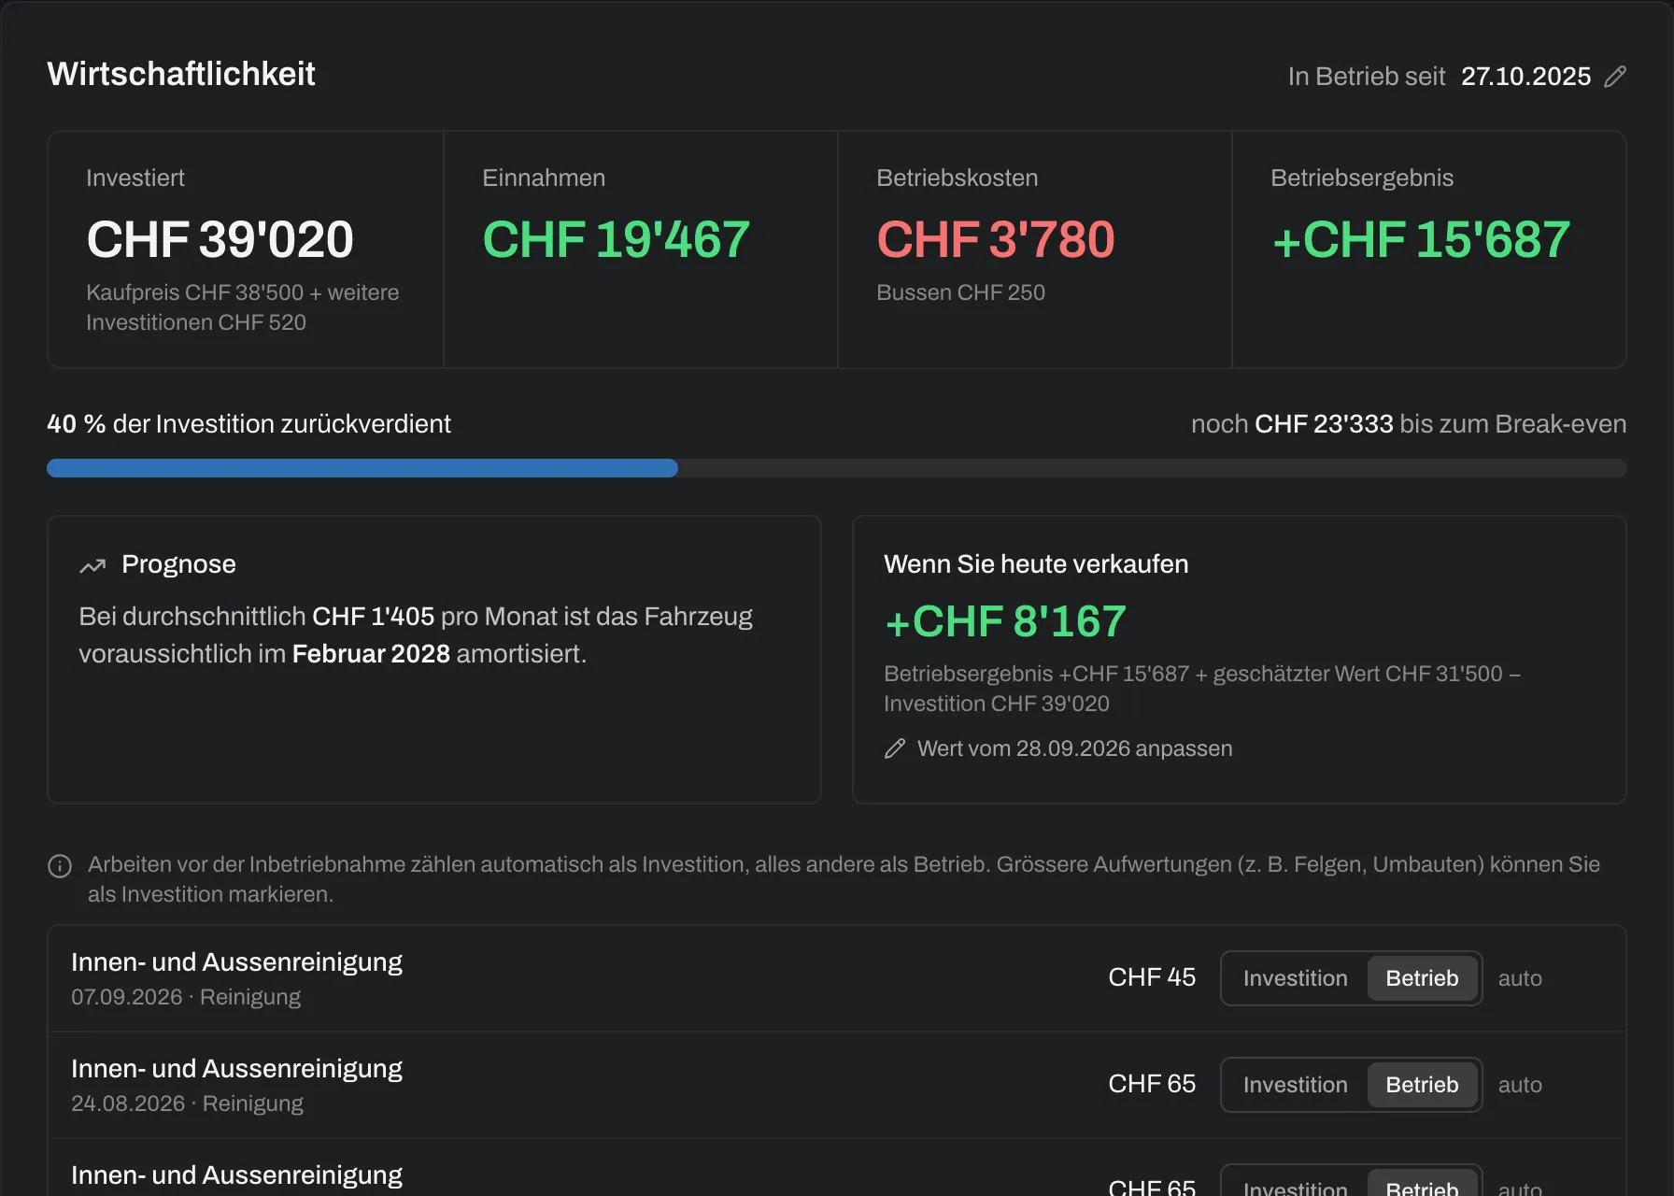Click the +CHF 8'167 sale estimate
1674x1196 pixels.
pyautogui.click(x=1005, y=621)
